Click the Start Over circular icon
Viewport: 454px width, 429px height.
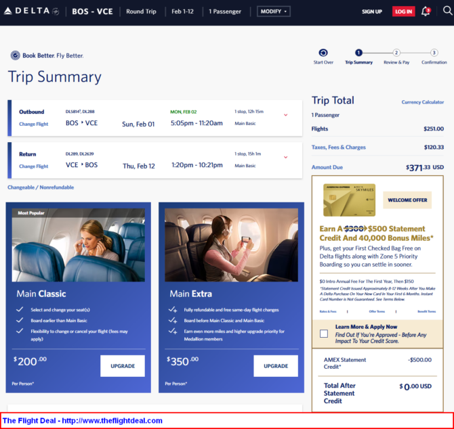coord(323,53)
